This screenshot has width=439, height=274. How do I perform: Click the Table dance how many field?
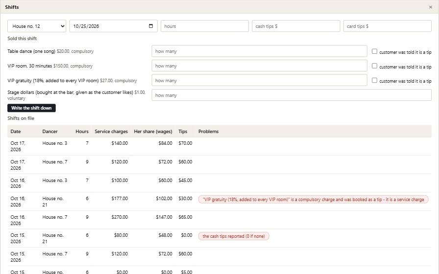(259, 51)
